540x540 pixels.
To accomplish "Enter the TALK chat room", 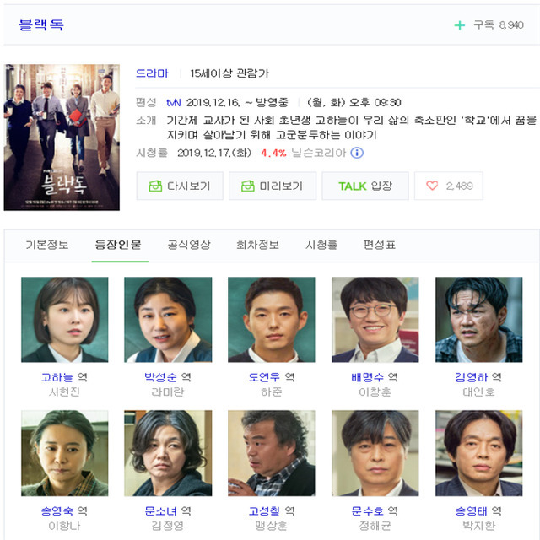I will pos(365,186).
